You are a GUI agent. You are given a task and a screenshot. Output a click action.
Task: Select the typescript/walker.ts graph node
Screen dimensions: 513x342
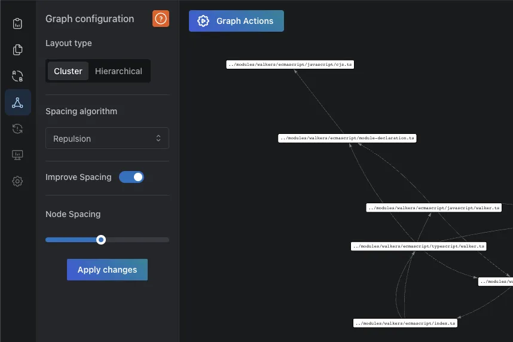point(419,246)
